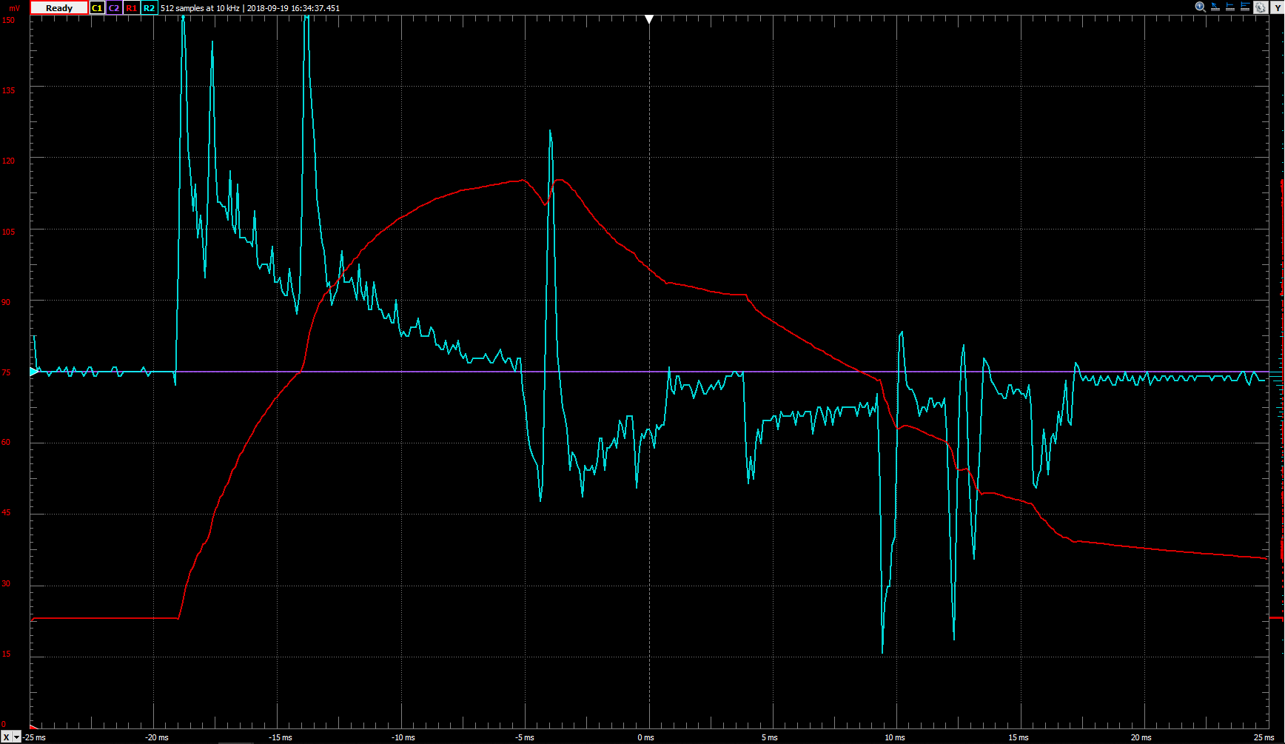This screenshot has height=744, width=1285.
Task: Enable the dual cursor measurement icon
Action: coord(1245,7)
